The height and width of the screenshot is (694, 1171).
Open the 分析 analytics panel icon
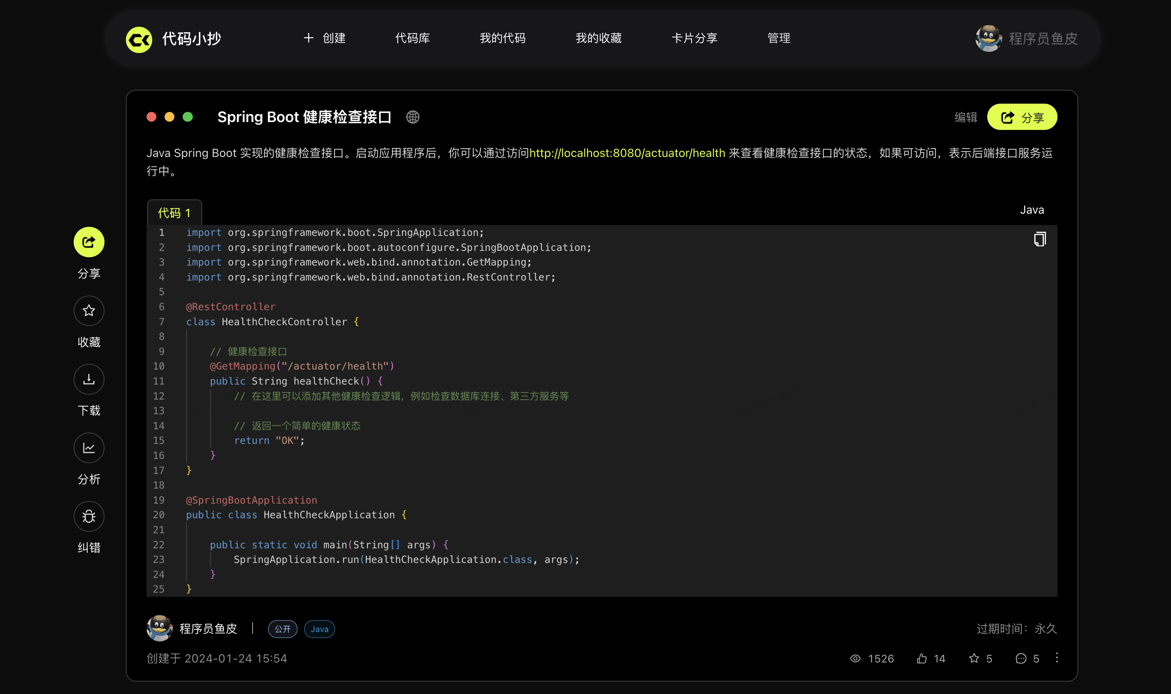[89, 448]
